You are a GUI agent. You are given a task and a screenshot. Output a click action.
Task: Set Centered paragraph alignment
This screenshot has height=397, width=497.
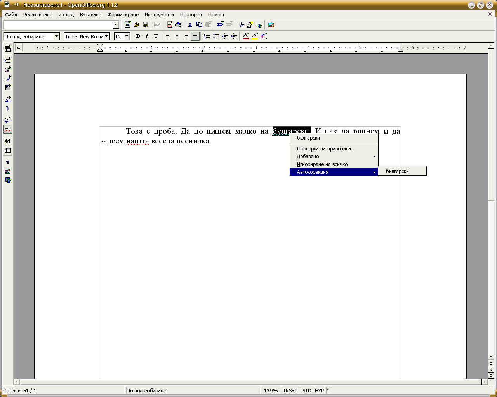pos(177,36)
